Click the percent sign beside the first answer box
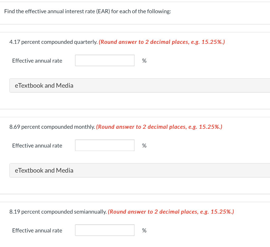Screen dimensions: 270x247 pos(144,60)
